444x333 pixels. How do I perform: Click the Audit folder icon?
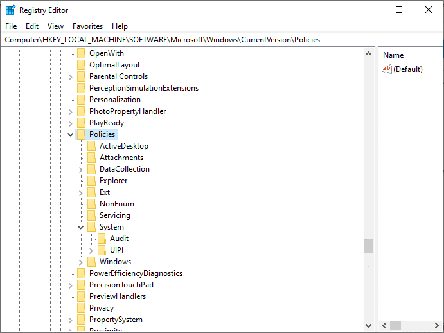pos(102,239)
